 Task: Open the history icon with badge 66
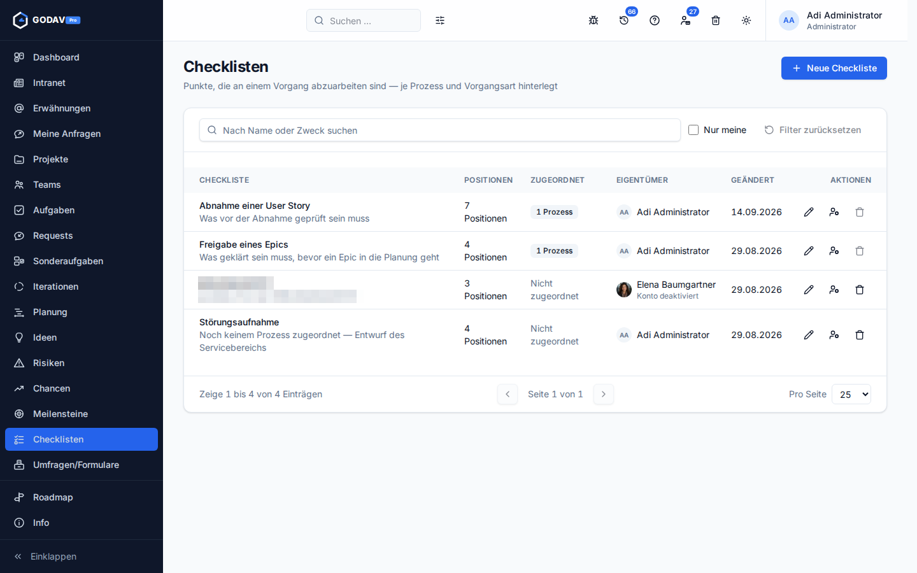pyautogui.click(x=624, y=20)
